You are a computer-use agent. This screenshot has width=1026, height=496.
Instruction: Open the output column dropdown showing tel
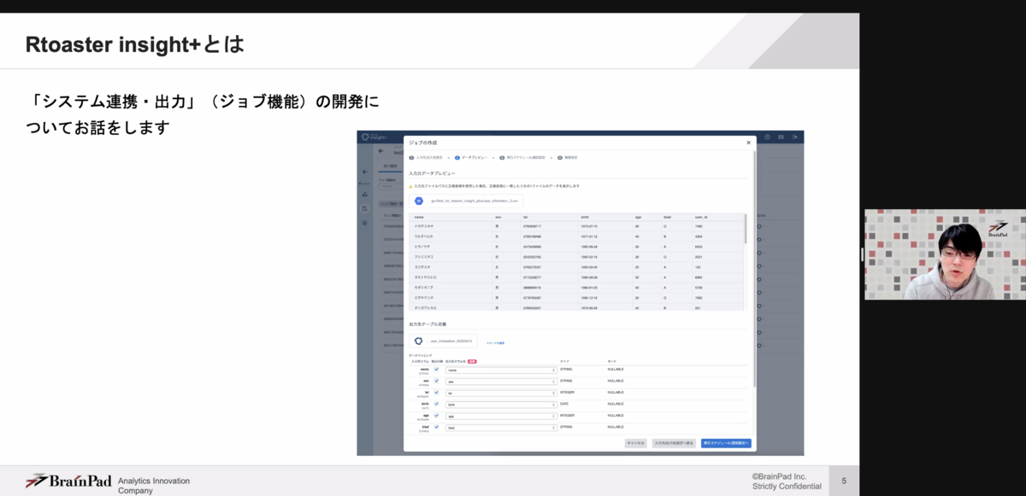(x=501, y=394)
